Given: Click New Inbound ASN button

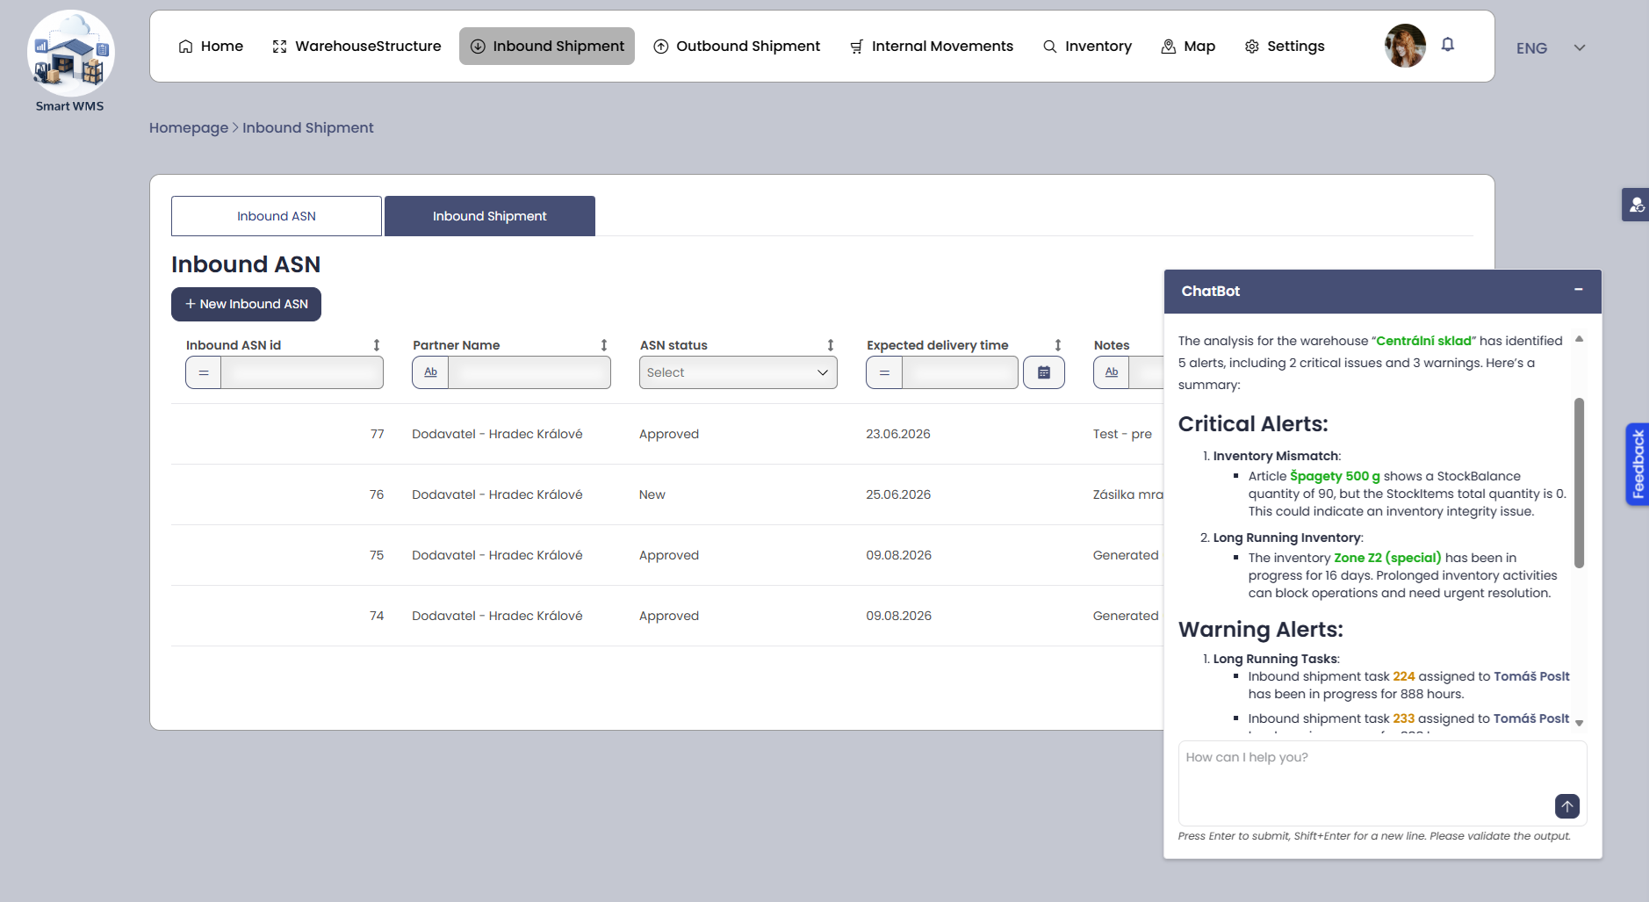Looking at the screenshot, I should click(x=246, y=304).
